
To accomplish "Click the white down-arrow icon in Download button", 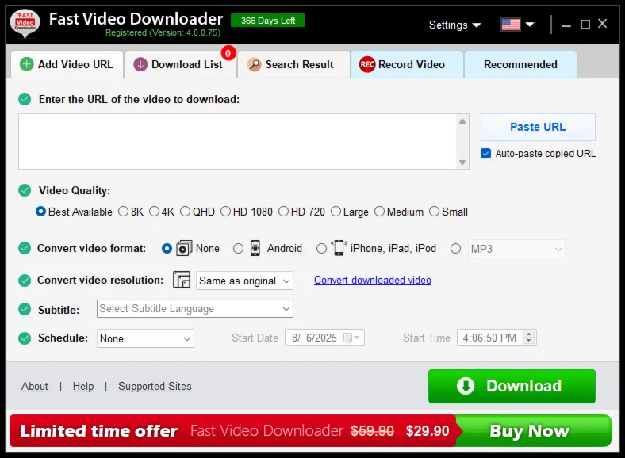I will tap(465, 386).
